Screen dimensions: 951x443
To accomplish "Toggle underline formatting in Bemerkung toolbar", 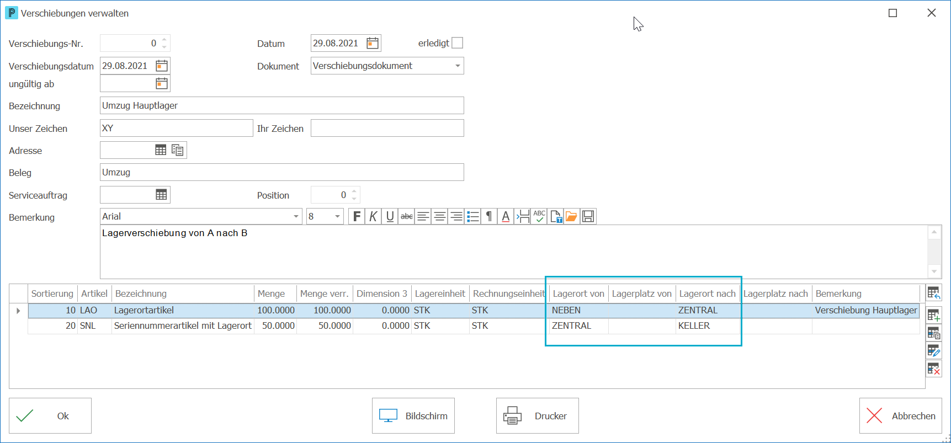I will 390,216.
